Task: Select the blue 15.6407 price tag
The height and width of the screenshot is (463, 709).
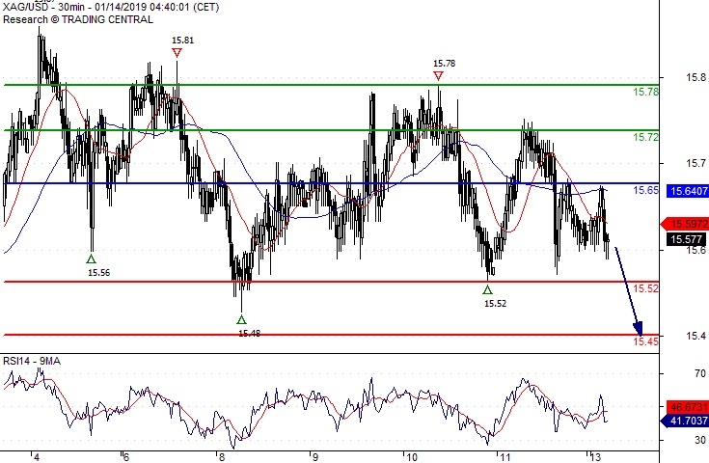Action: click(x=688, y=191)
